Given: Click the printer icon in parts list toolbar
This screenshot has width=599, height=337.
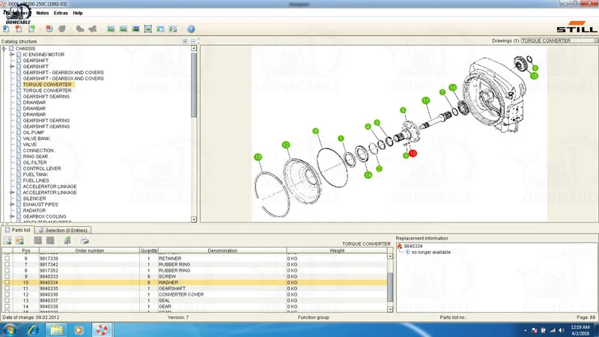Looking at the screenshot, I should [x=85, y=240].
